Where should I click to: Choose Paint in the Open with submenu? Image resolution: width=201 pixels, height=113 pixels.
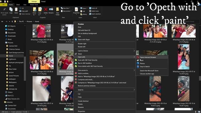pos(152,60)
